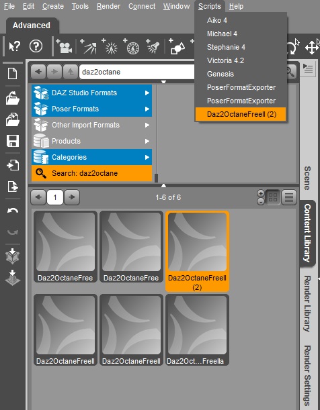The width and height of the screenshot is (320, 410).
Task: Add a new distant light with angled rays
Action: coord(88,46)
